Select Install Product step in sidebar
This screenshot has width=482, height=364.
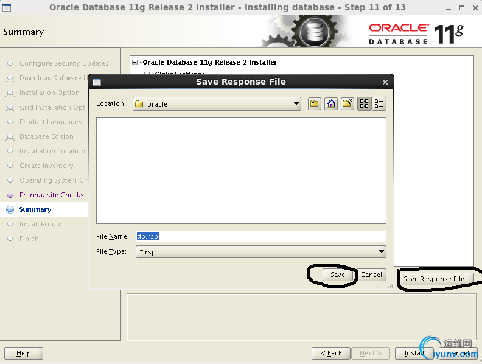click(43, 224)
